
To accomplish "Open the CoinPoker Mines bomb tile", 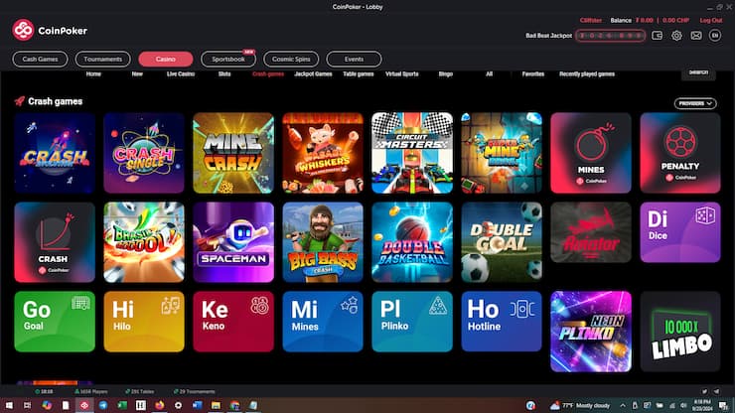I will [591, 153].
